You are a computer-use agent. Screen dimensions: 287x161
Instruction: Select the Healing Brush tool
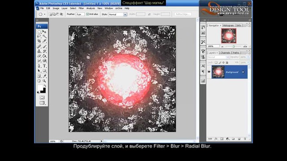[x=39, y=47]
